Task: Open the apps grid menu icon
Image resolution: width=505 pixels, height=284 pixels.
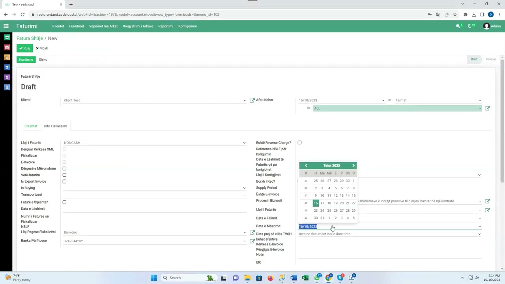Action: pos(6,26)
